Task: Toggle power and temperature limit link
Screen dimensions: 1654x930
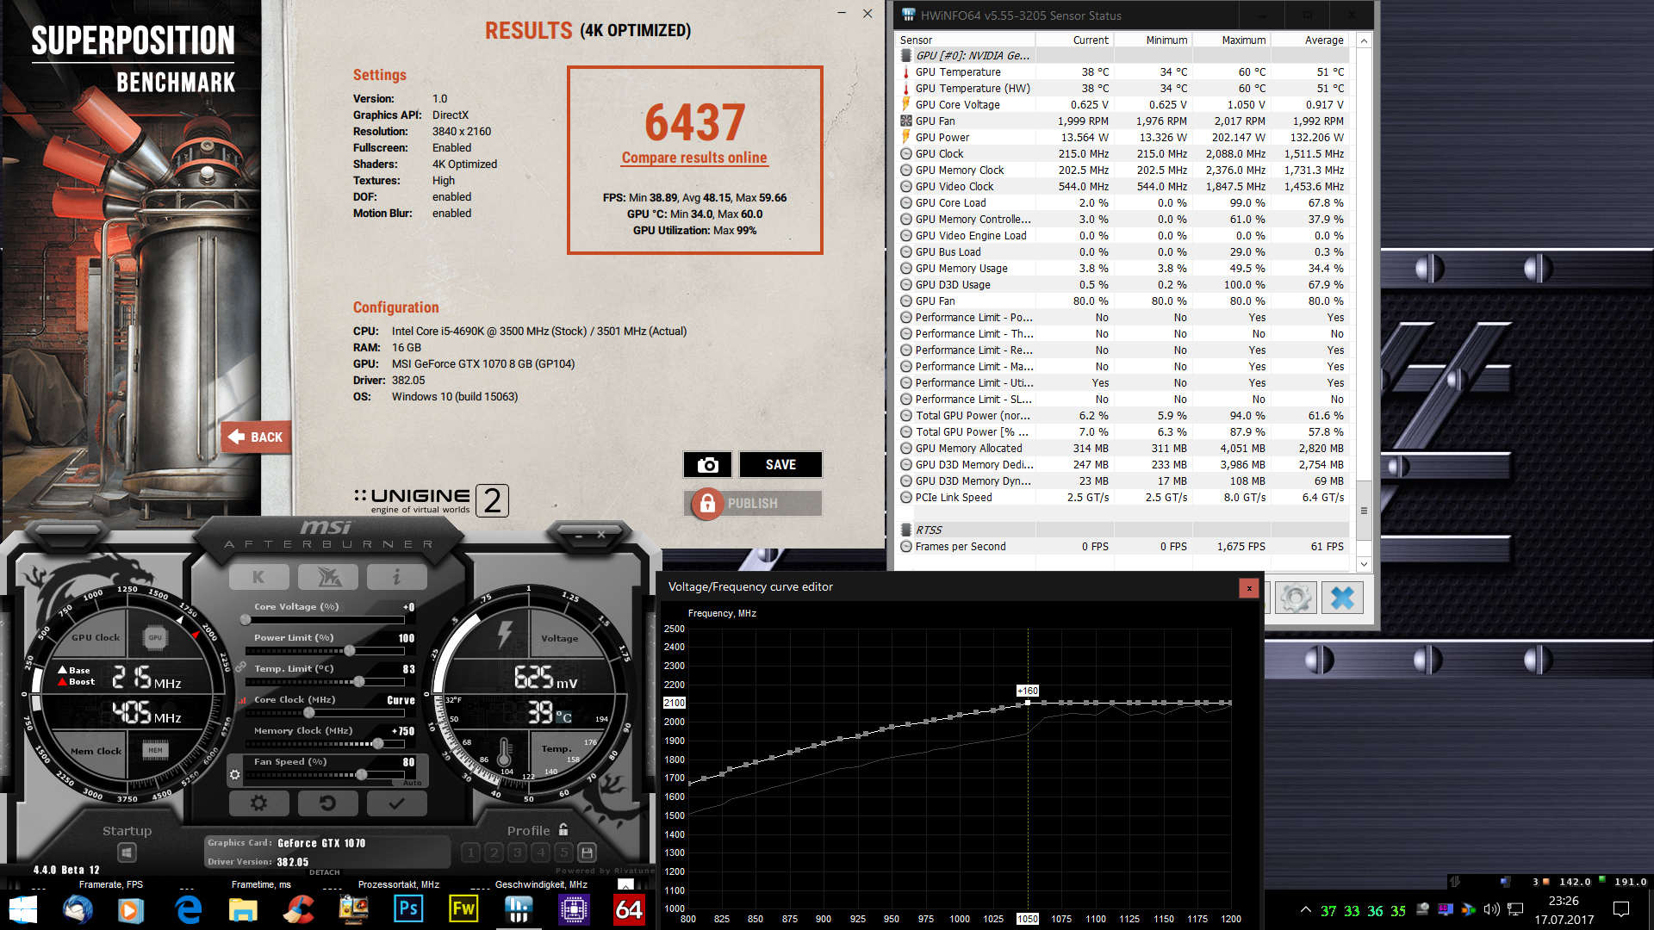Action: pyautogui.click(x=240, y=667)
